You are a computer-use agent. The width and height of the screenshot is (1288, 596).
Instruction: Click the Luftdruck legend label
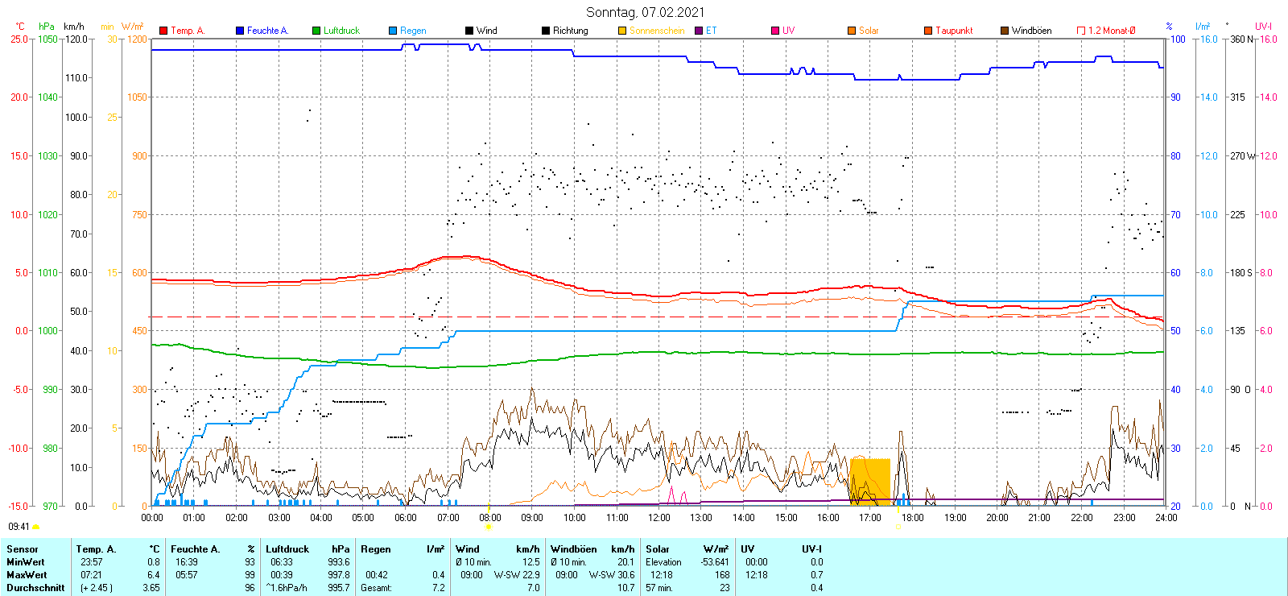click(341, 31)
